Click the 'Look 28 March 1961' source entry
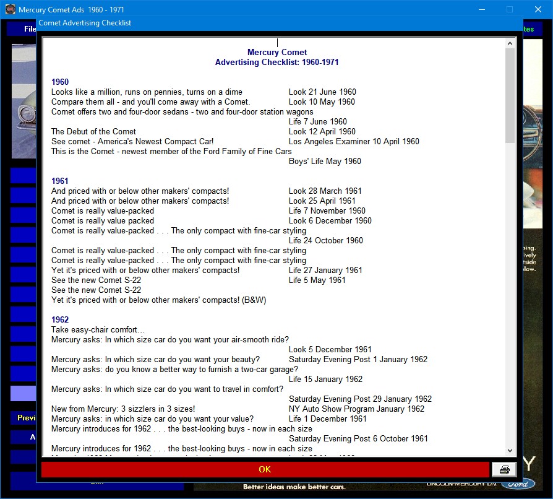 pyautogui.click(x=325, y=191)
